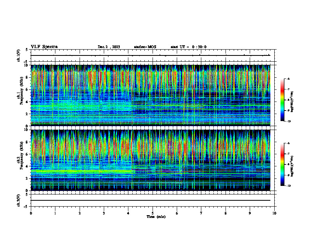Click the ch.1 spectrogram color scale bar
Viewport: 309px width, 239px height.
282,100
